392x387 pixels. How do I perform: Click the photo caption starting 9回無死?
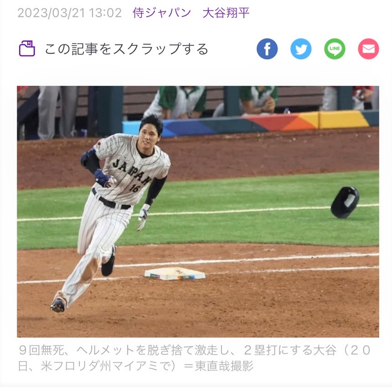point(195,358)
